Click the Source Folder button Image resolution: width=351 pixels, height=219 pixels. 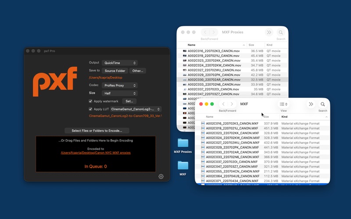[x=115, y=71]
